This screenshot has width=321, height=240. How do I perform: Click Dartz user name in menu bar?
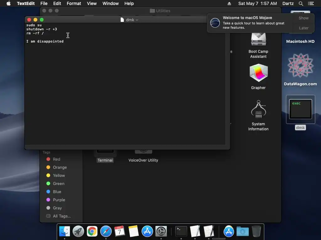tap(288, 3)
